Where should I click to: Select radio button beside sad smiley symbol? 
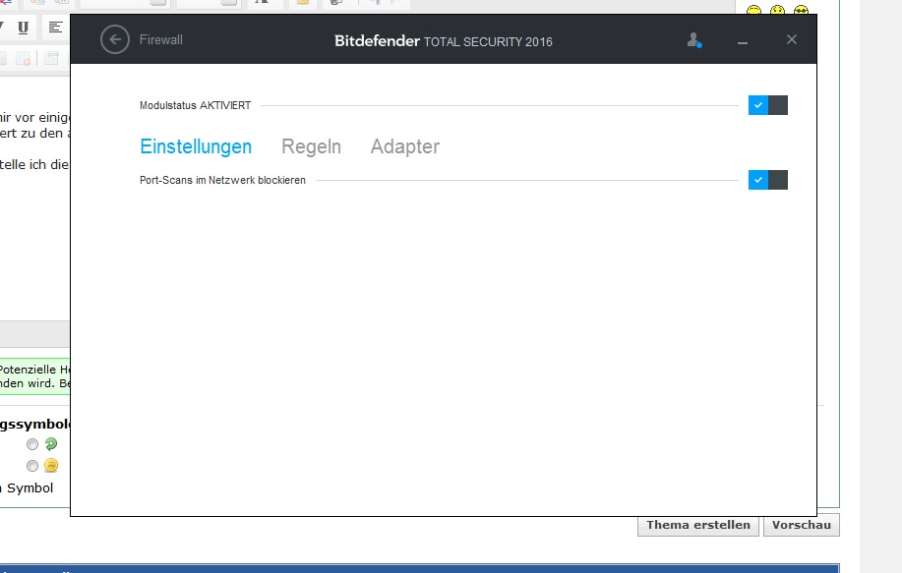click(x=32, y=466)
